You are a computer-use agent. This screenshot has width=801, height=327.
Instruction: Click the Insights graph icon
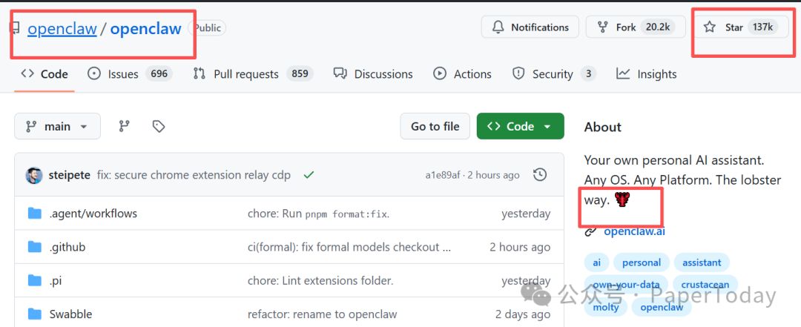[x=623, y=73]
